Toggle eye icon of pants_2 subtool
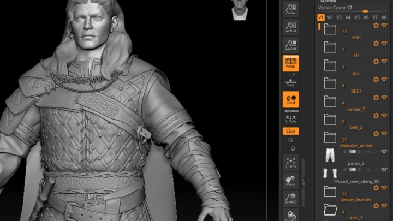393x221 pixels. click(384, 151)
